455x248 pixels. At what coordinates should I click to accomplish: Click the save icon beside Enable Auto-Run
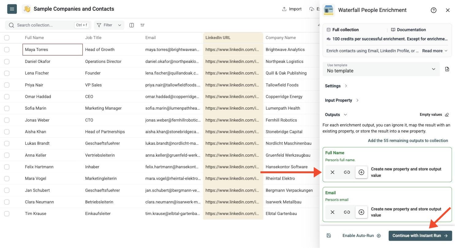[x=329, y=235]
